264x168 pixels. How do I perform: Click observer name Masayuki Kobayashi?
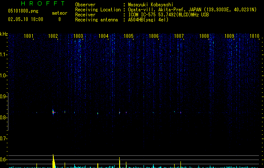coord(151,5)
